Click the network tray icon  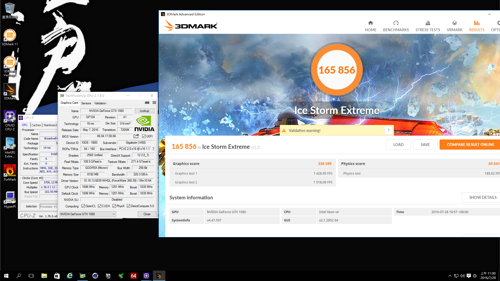pos(456,276)
